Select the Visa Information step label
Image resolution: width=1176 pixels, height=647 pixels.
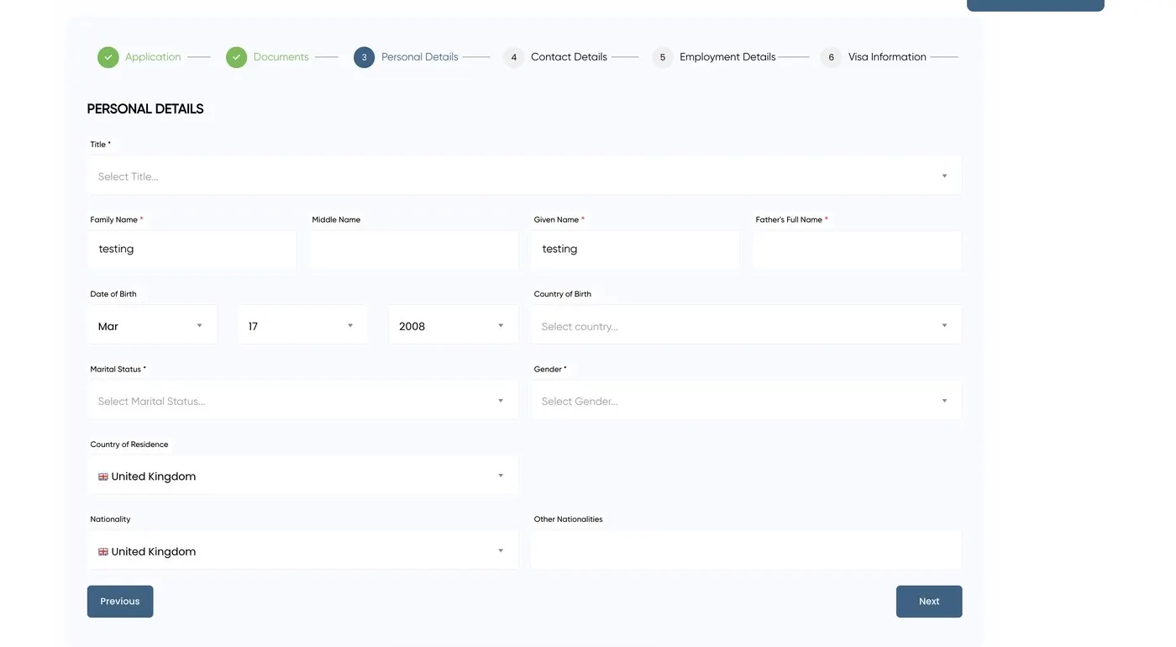pos(887,57)
